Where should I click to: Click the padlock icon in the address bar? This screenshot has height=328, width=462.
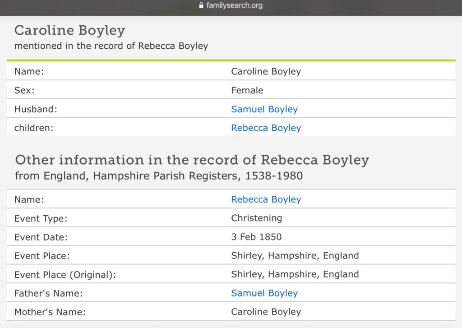(201, 6)
